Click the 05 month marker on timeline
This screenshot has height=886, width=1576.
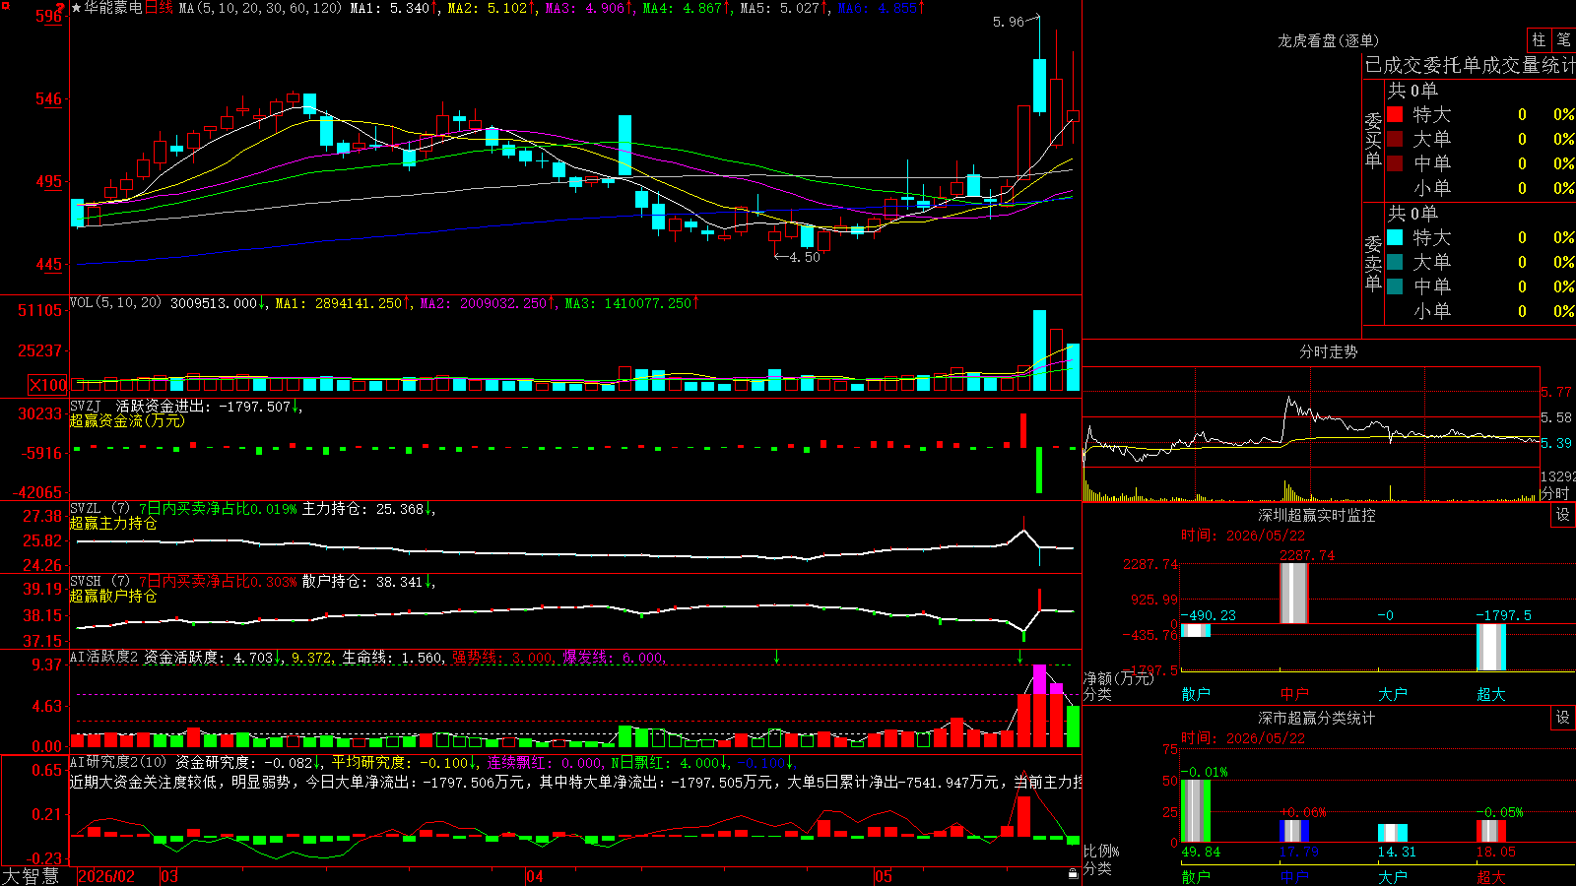[x=884, y=876]
